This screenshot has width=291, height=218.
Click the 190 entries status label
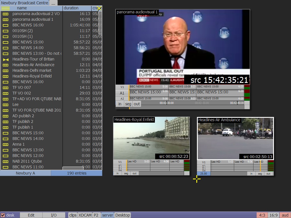77,173
